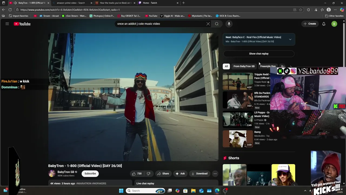Open Import favorites bookmark
The image size is (346, 195).
coord(19,16)
